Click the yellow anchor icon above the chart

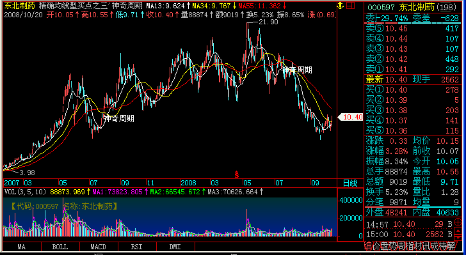click(x=341, y=5)
